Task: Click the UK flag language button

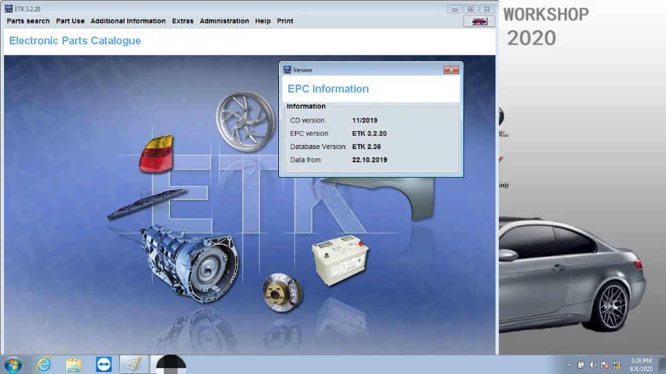Action: tap(479, 21)
